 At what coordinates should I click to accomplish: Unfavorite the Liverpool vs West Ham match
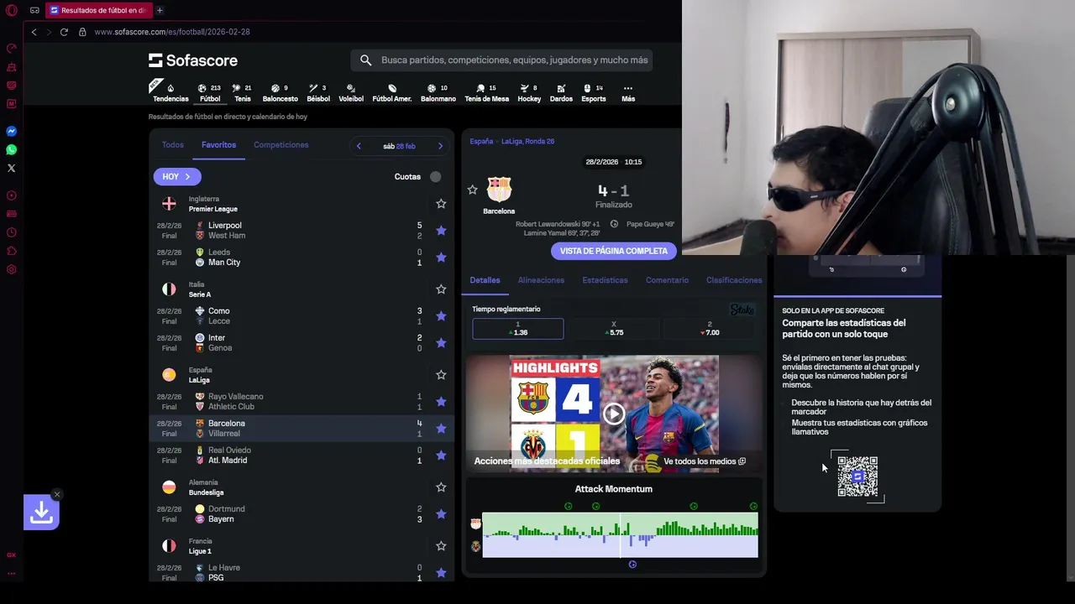click(441, 231)
